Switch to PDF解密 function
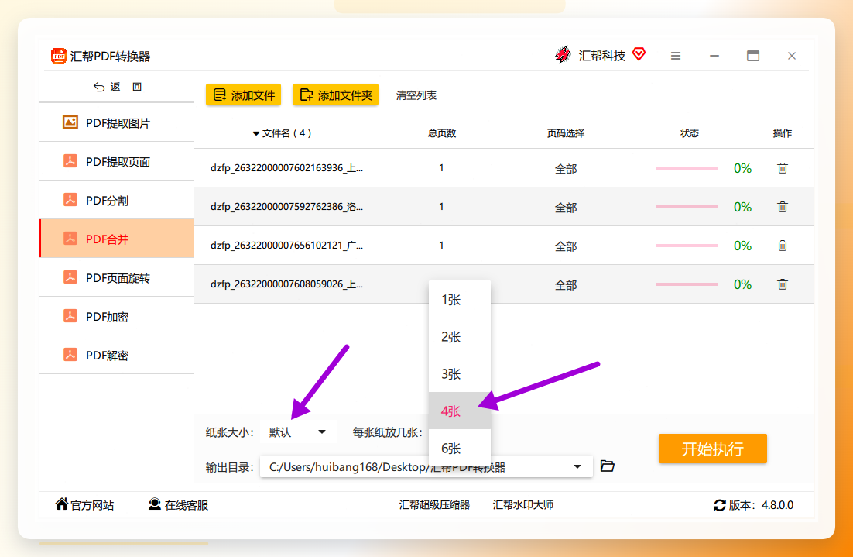The image size is (853, 557). click(x=116, y=355)
